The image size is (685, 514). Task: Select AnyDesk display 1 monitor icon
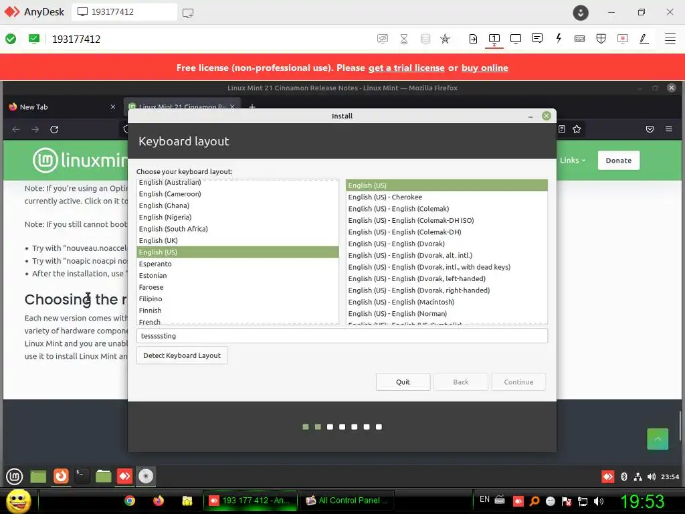click(494, 39)
